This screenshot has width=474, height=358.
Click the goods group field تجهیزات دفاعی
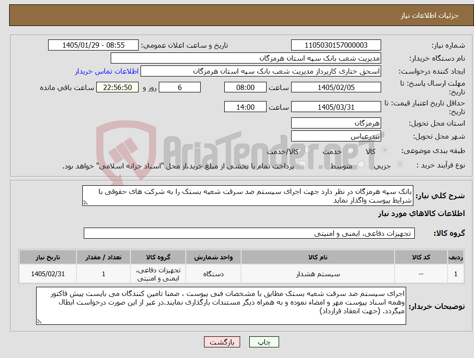click(249, 233)
